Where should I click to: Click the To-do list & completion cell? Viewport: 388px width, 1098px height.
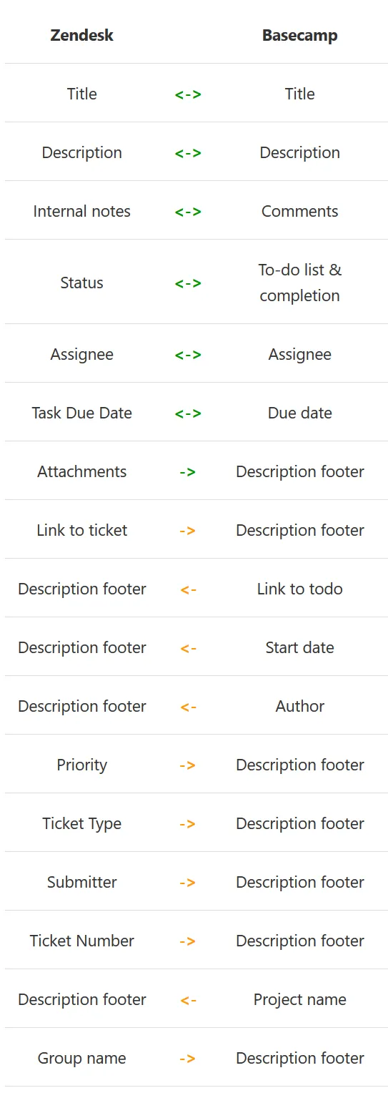tap(300, 283)
